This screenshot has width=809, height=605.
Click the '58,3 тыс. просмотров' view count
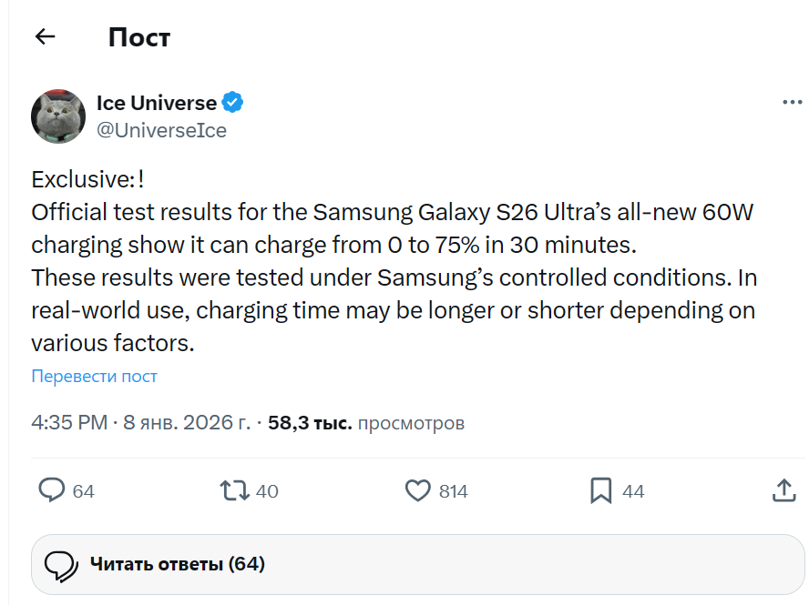(366, 423)
